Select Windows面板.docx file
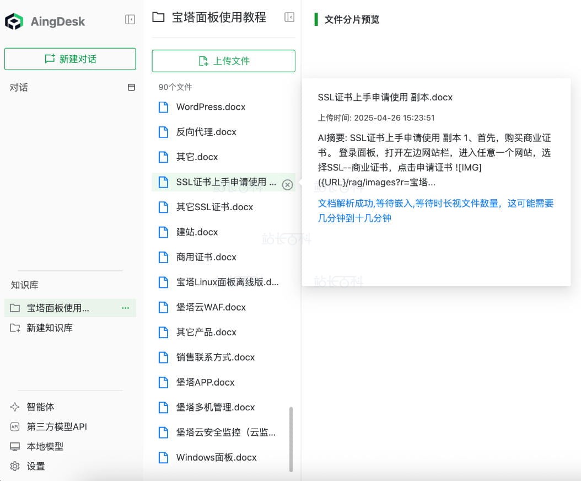The width and height of the screenshot is (581, 481). 223,457
